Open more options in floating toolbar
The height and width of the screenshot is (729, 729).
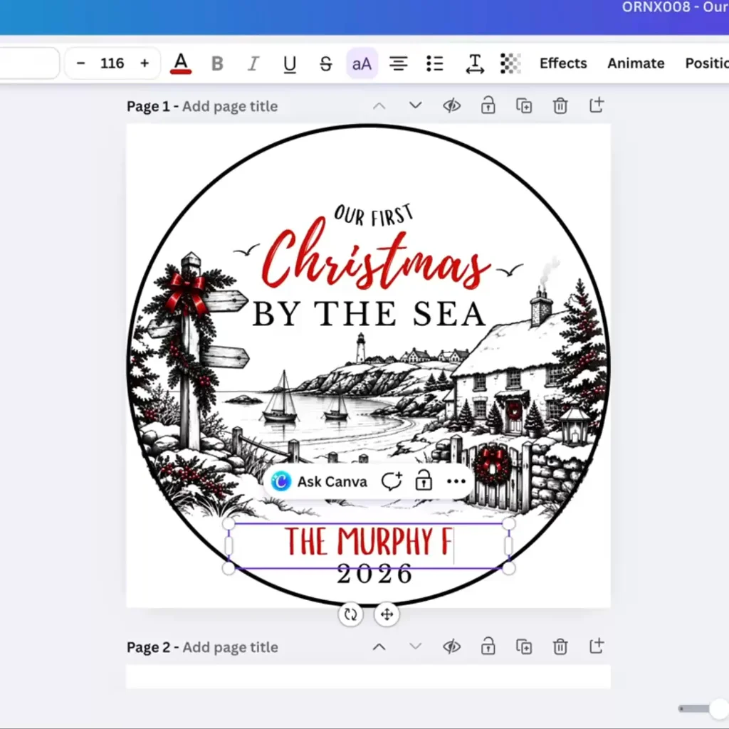pos(456,482)
